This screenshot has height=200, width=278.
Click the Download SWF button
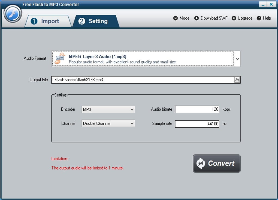coord(211,18)
